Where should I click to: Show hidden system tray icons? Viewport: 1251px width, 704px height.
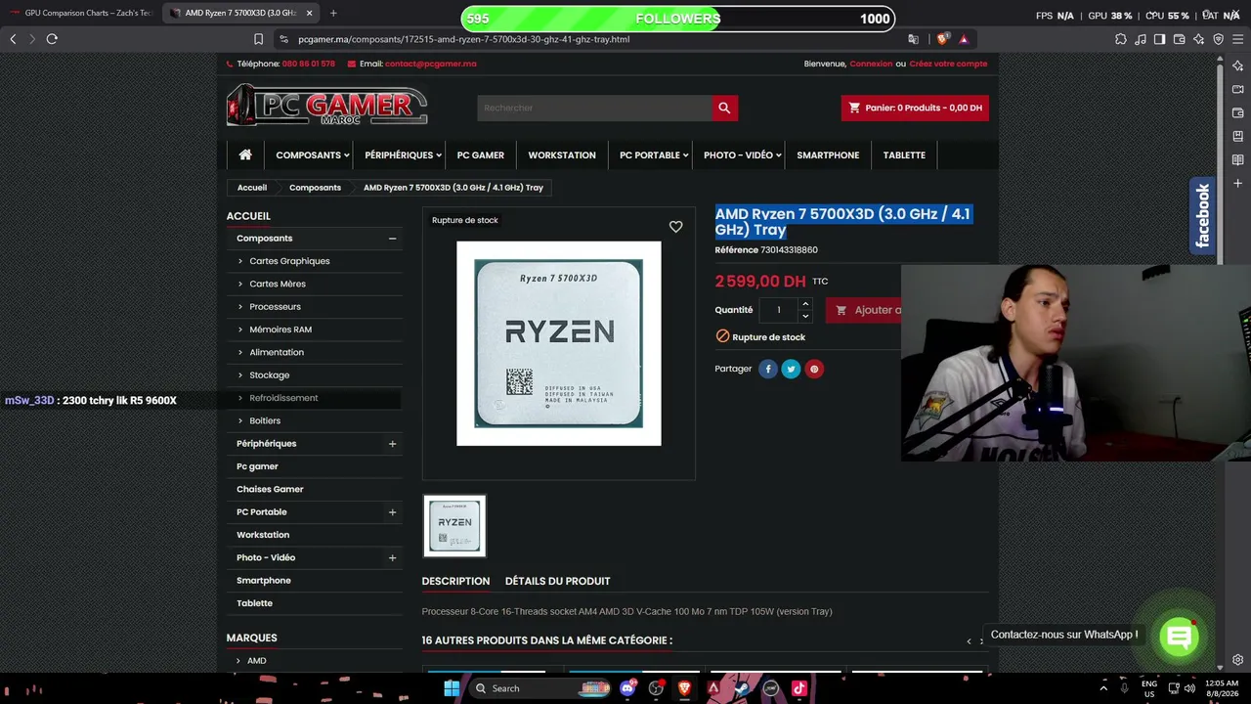(1103, 688)
